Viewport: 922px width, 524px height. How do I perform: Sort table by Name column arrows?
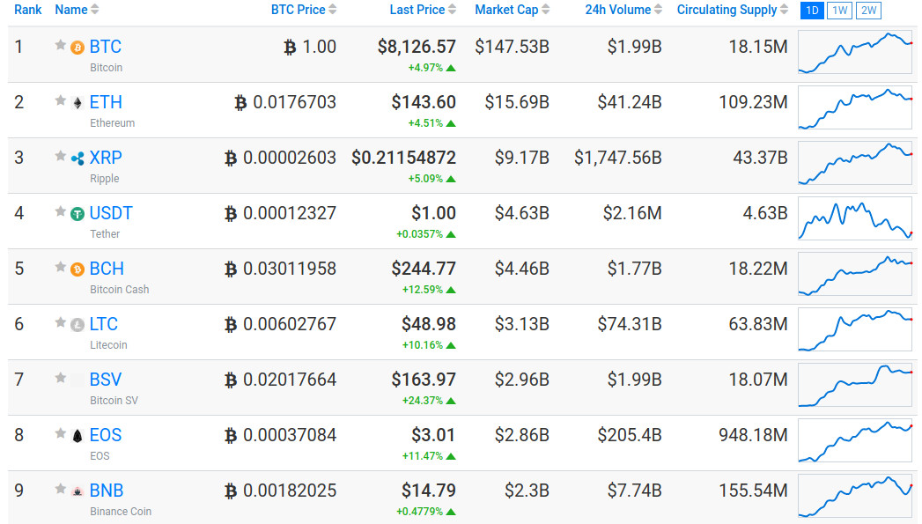click(x=95, y=10)
